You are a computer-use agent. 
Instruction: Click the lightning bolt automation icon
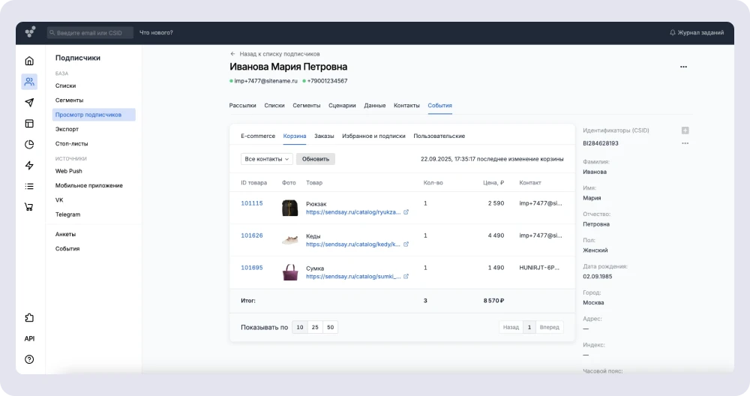tap(29, 166)
